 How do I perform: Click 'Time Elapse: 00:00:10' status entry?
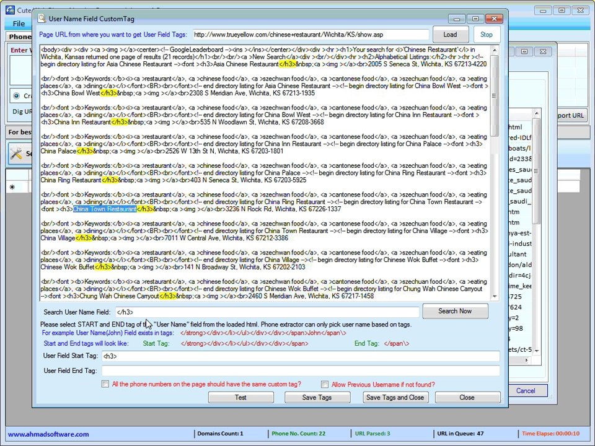point(550,434)
